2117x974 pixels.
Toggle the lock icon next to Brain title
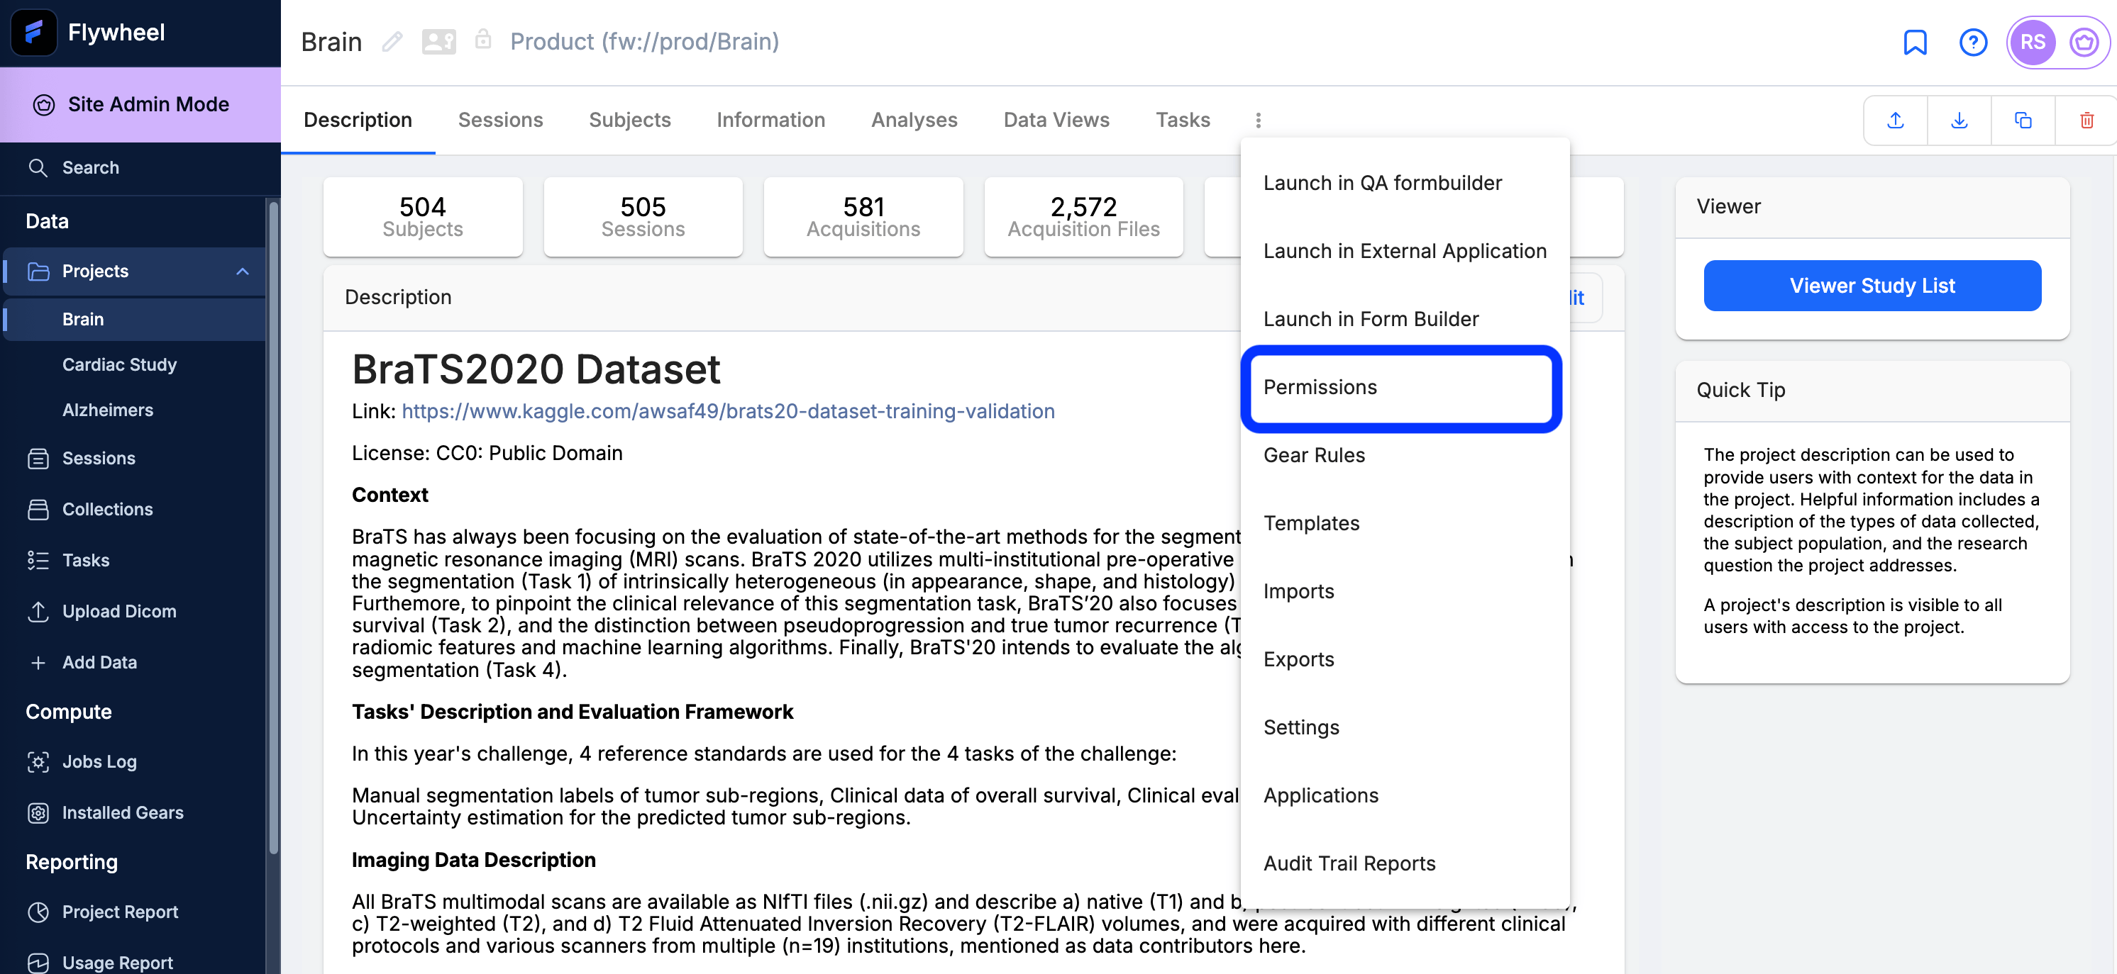pos(483,40)
